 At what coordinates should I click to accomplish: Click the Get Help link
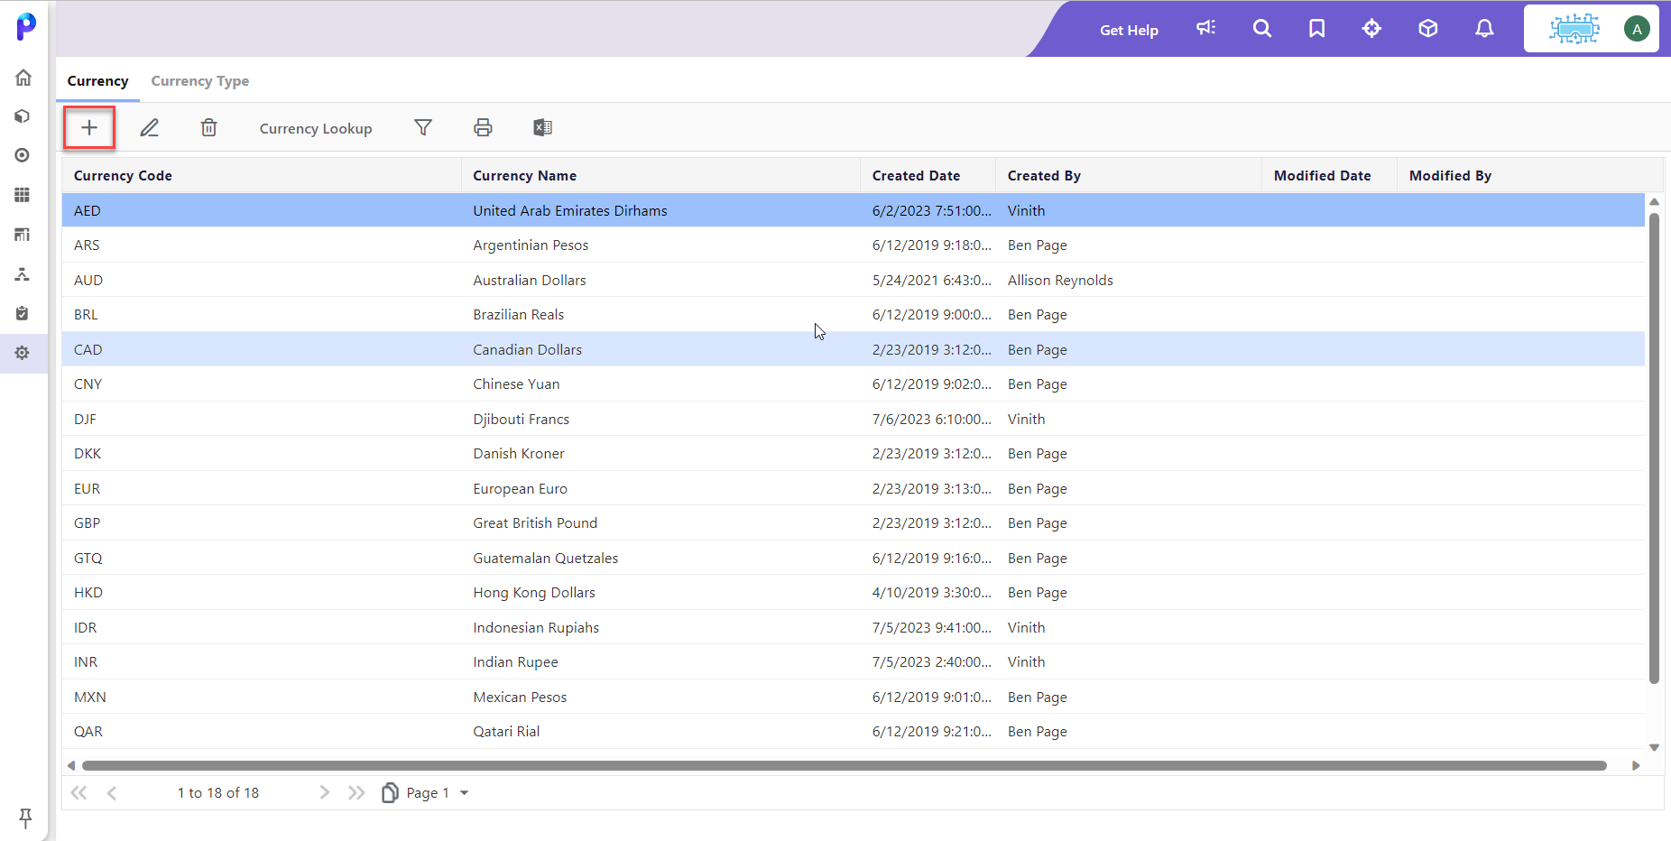(1129, 30)
